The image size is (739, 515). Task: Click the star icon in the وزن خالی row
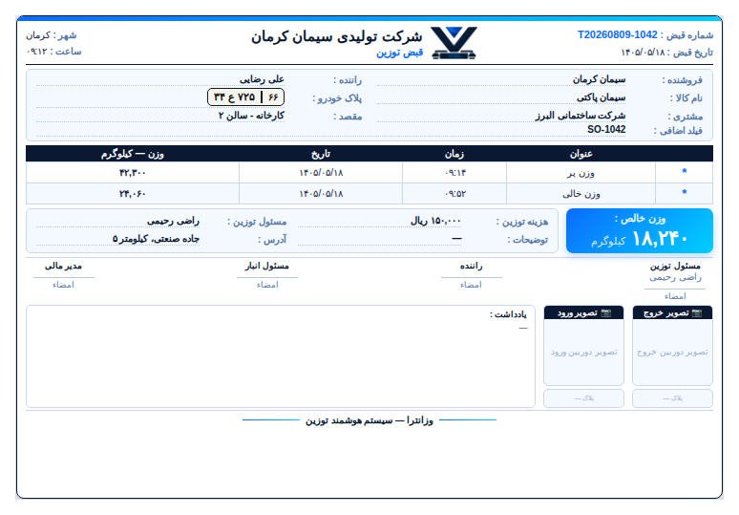pos(685,192)
